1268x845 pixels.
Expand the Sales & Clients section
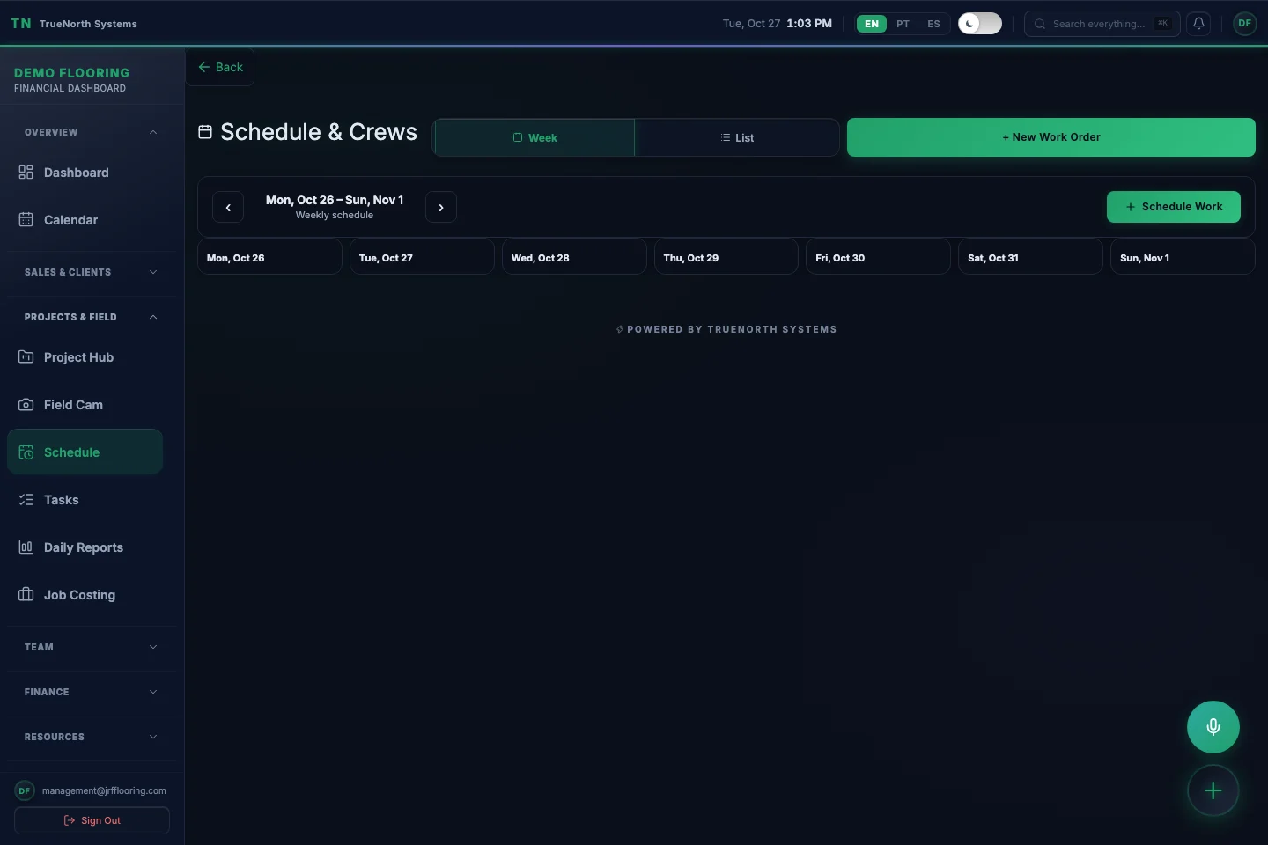click(92, 272)
